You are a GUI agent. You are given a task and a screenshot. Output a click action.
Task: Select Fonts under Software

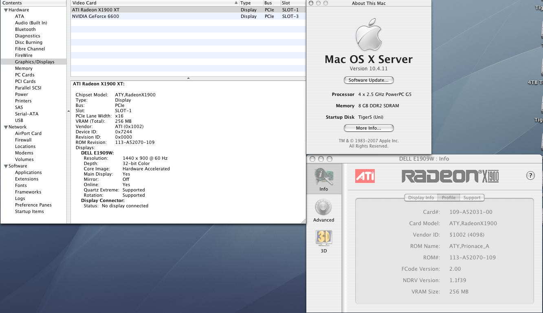[x=21, y=185]
